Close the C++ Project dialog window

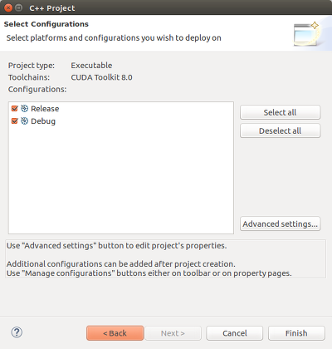pyautogui.click(x=8, y=7)
